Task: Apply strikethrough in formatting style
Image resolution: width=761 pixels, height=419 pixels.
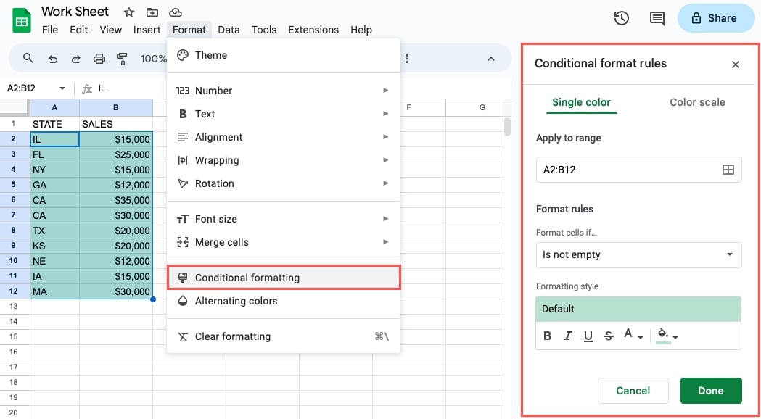Action: coord(608,336)
